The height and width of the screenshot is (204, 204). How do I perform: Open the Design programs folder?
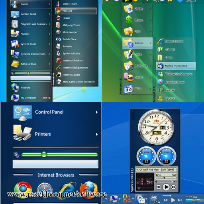[137, 9]
